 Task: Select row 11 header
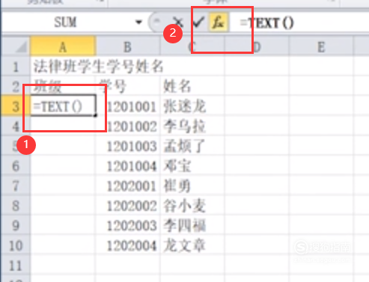pos(16,266)
